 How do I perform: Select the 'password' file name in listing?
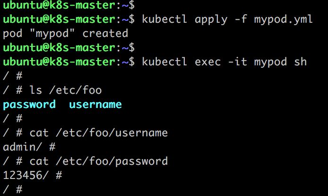(x=29, y=105)
